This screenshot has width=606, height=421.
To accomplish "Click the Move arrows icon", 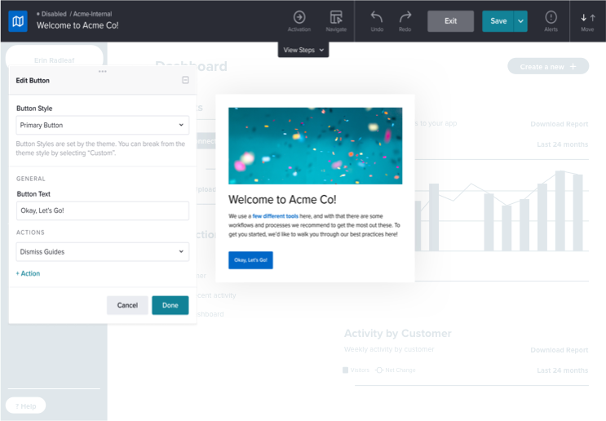I will tap(587, 21).
